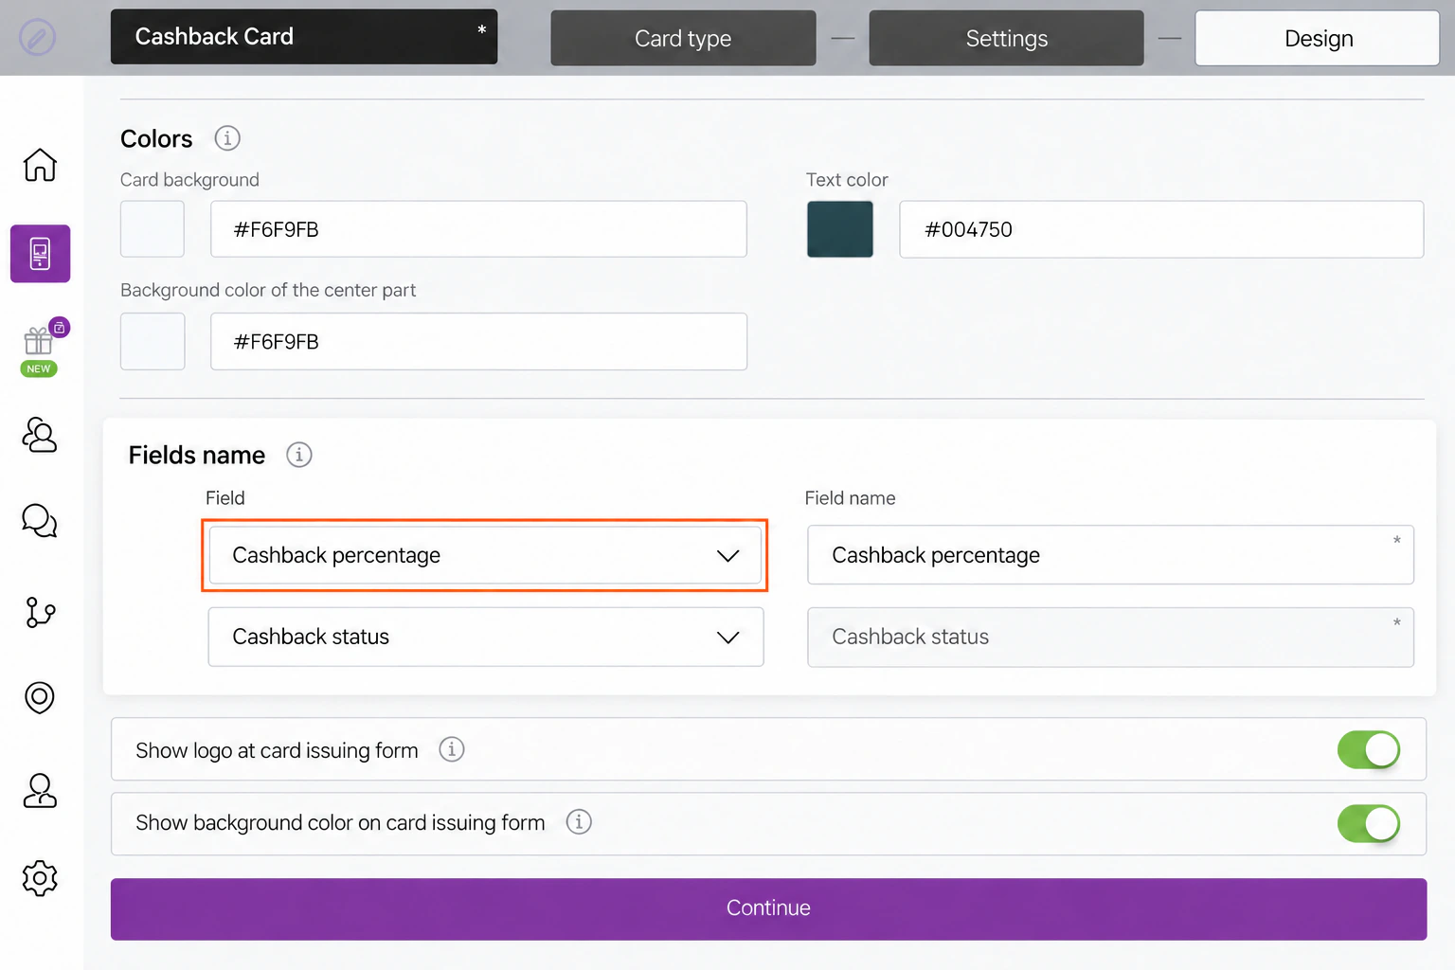Pick the Card background color swatch

pos(153,229)
